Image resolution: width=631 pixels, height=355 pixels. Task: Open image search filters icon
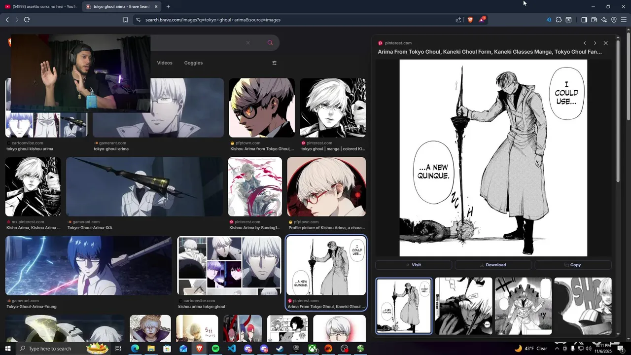[275, 63]
